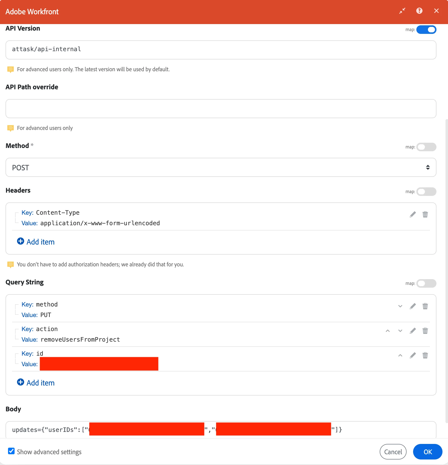Viewport: 448px width, 465px height.
Task: Enable the Method map toggle
Action: (426, 147)
